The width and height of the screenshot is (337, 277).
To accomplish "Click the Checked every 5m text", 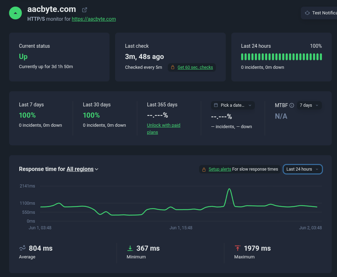I will [144, 67].
